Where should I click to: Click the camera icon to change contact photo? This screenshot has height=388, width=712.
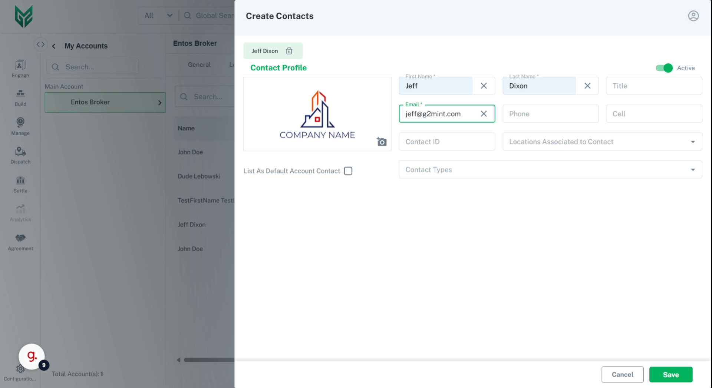click(x=381, y=142)
